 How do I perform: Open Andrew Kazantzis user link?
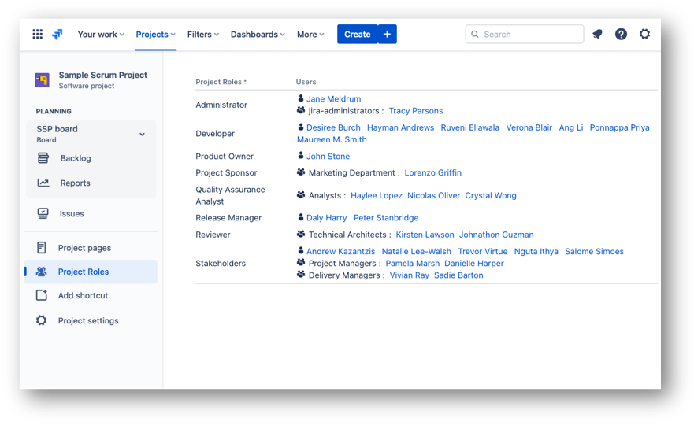point(341,251)
